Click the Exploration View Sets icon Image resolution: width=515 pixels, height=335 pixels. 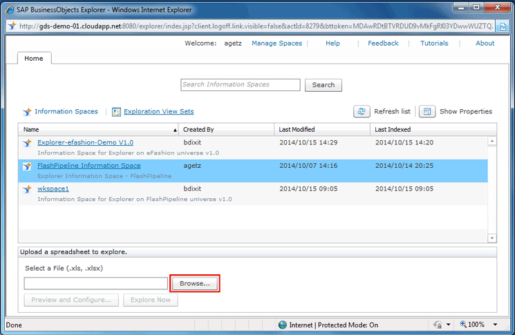tap(116, 112)
